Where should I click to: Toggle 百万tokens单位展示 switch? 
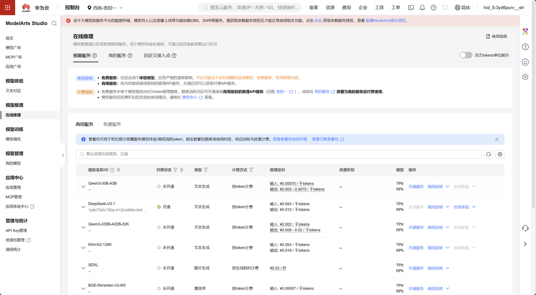point(466,55)
